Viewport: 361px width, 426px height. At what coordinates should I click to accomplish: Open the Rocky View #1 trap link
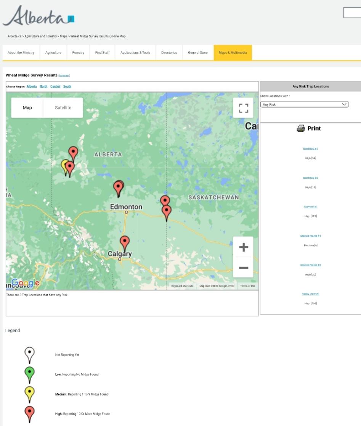(x=310, y=294)
